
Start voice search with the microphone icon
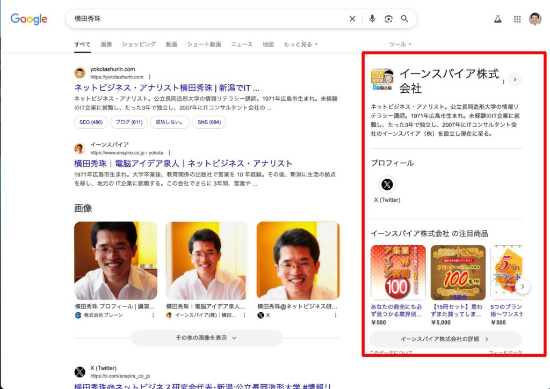[372, 19]
